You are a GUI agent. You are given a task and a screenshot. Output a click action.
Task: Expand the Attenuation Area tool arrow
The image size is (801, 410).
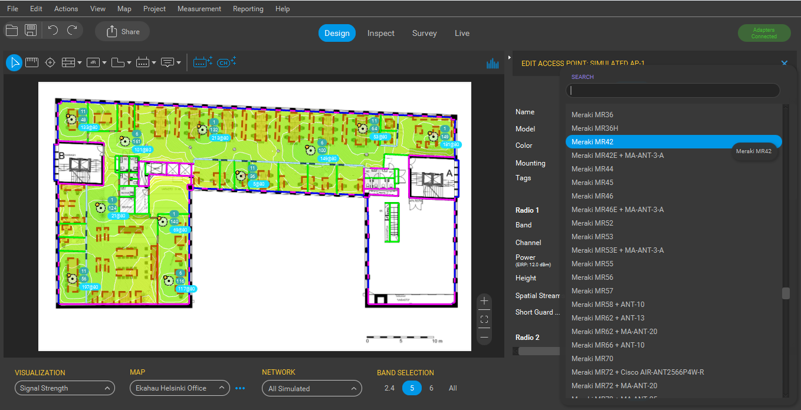tap(104, 63)
